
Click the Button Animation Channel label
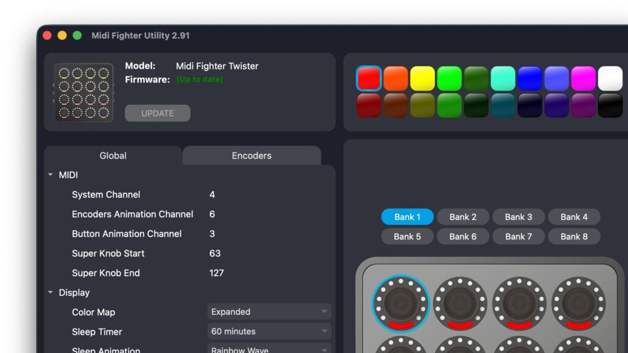126,233
